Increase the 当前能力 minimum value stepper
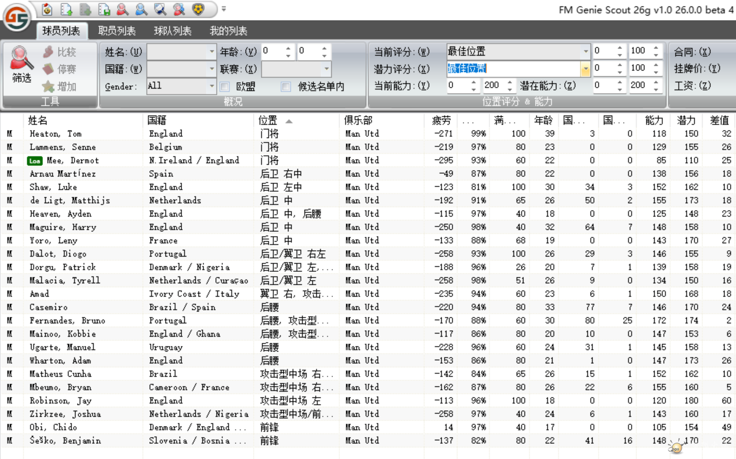This screenshot has height=459, width=736. (x=474, y=82)
